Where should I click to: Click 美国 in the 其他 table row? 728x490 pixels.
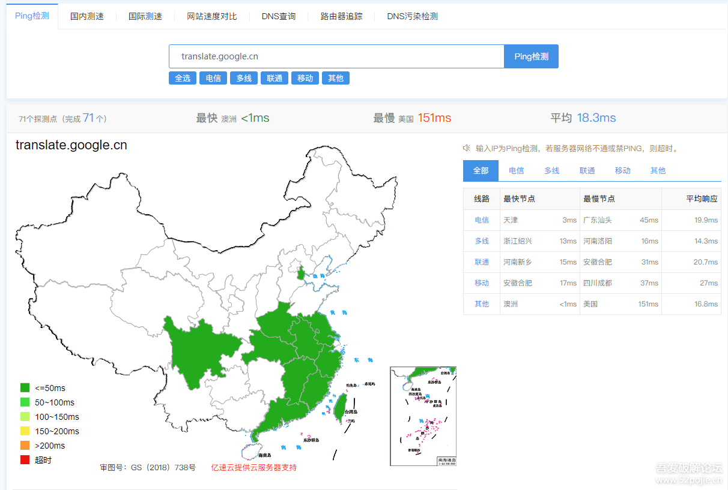pyautogui.click(x=590, y=304)
